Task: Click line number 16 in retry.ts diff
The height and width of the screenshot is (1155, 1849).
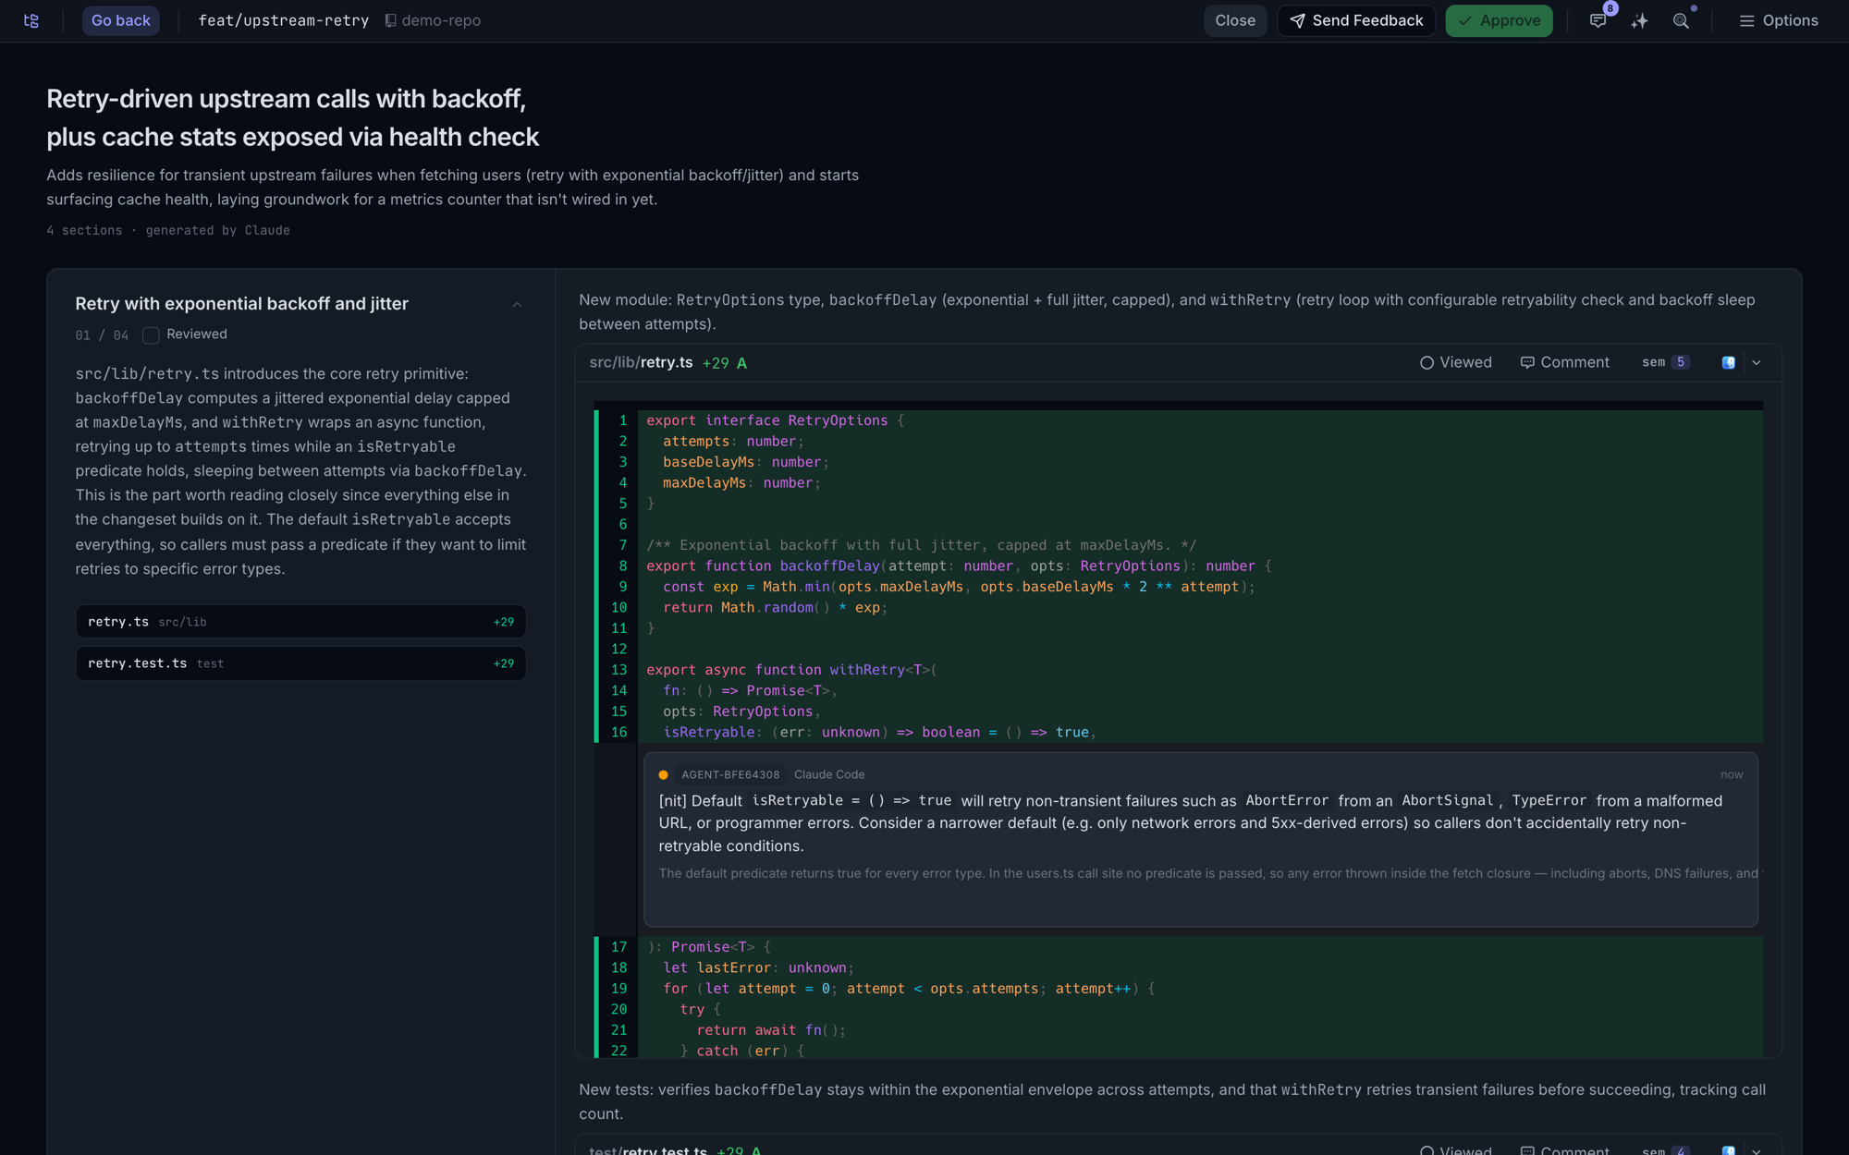Action: coord(618,732)
